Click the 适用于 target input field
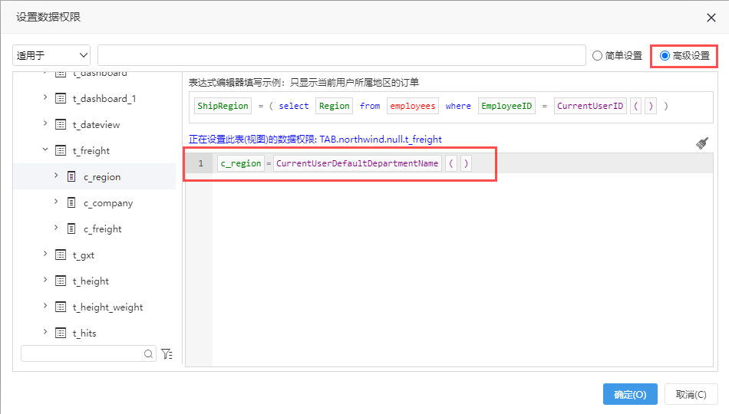Image resolution: width=729 pixels, height=414 pixels. (341, 55)
